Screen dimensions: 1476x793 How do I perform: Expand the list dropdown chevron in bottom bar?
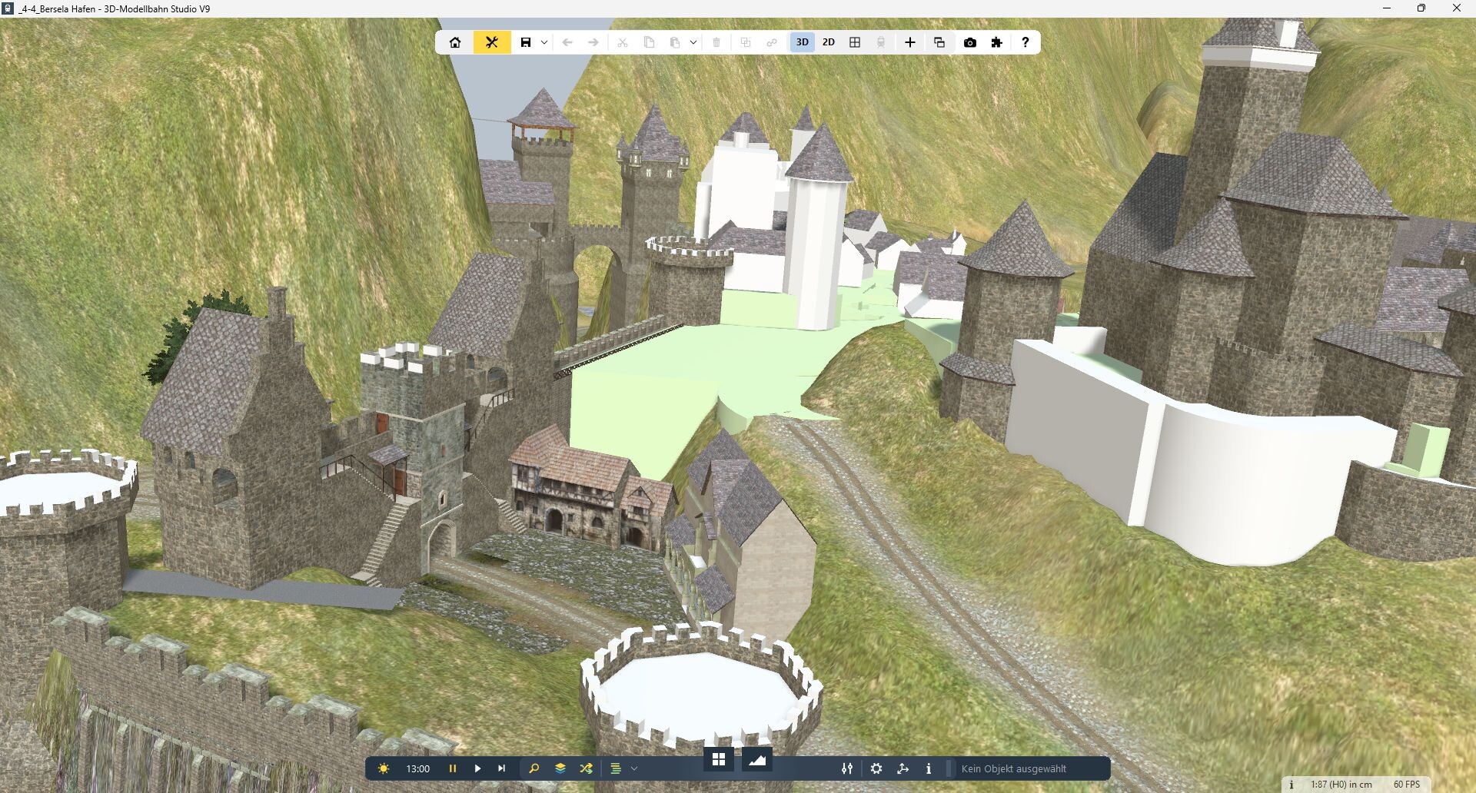(634, 768)
